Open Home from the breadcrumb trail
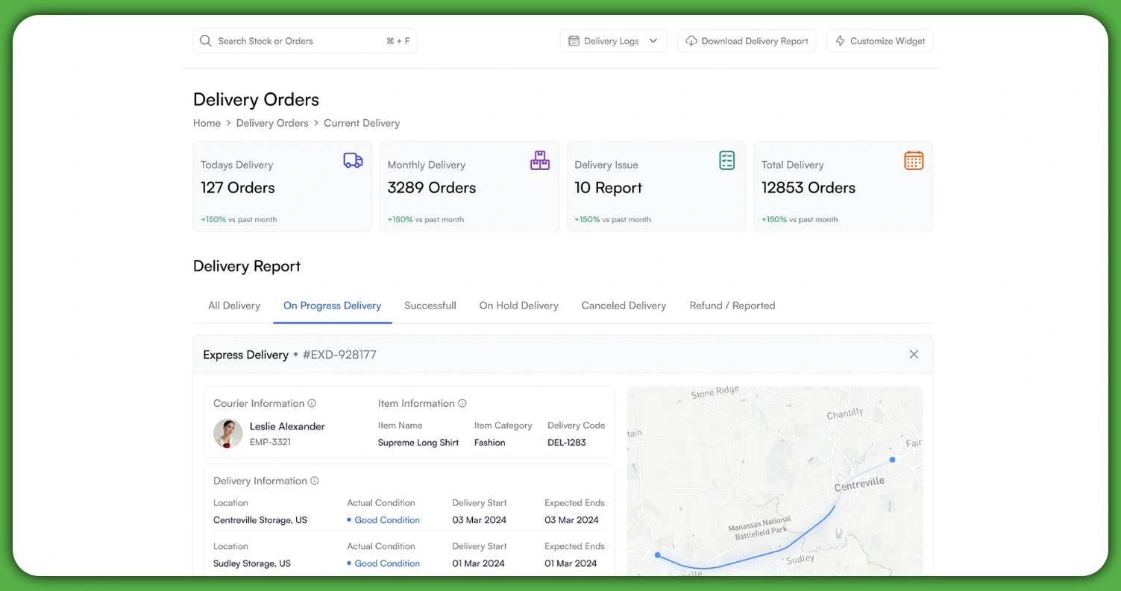 coord(207,123)
